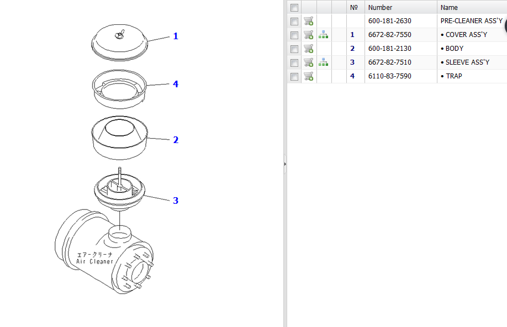Image resolution: width=507 pixels, height=327 pixels.
Task: Select the TRAP row checkbox
Action: 294,76
